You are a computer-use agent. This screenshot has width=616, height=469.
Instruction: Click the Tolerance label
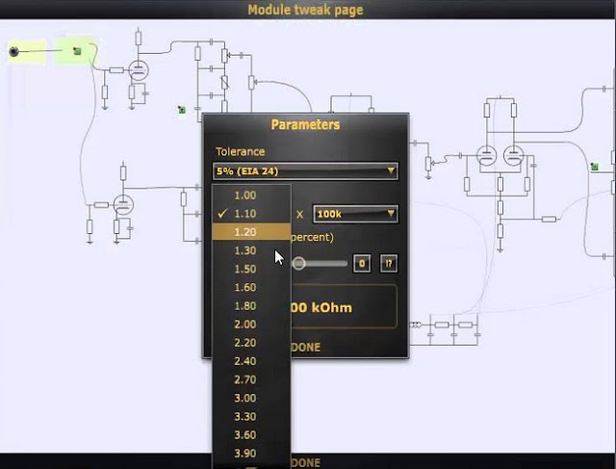point(240,152)
